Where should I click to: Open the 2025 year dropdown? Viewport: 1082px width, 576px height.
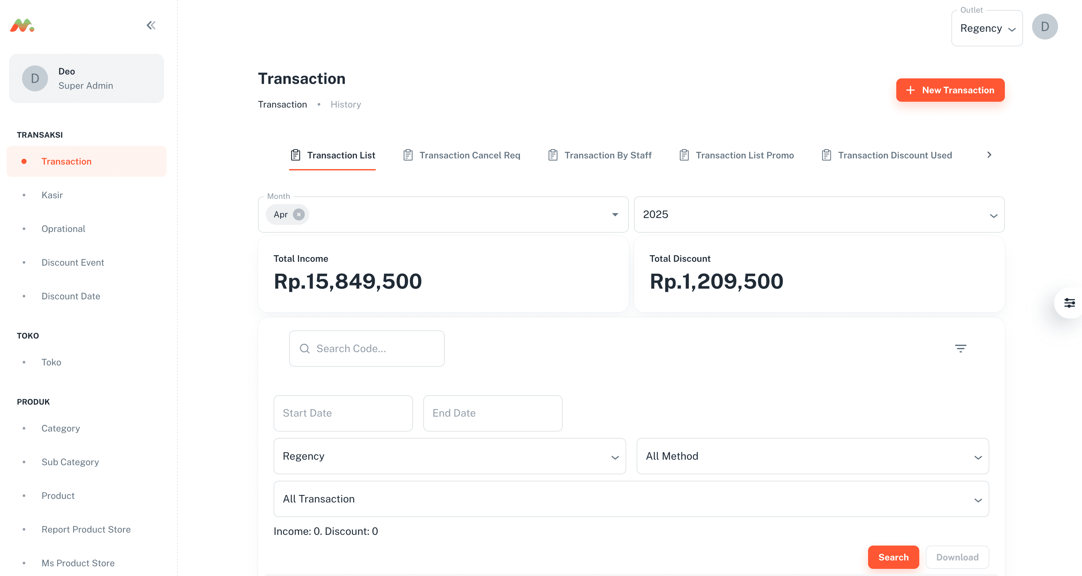tap(994, 215)
